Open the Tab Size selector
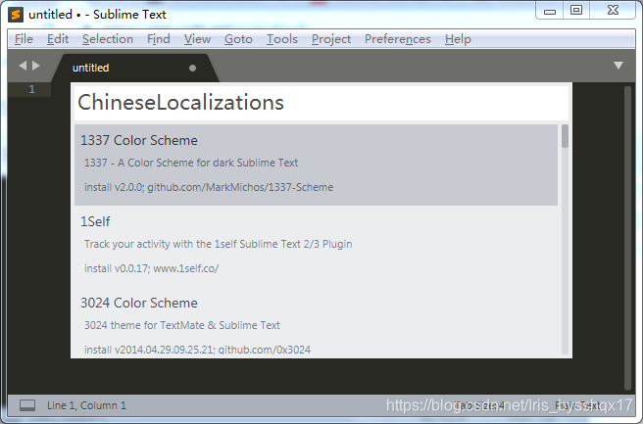Screen dimensions: 643x424 coord(479,405)
